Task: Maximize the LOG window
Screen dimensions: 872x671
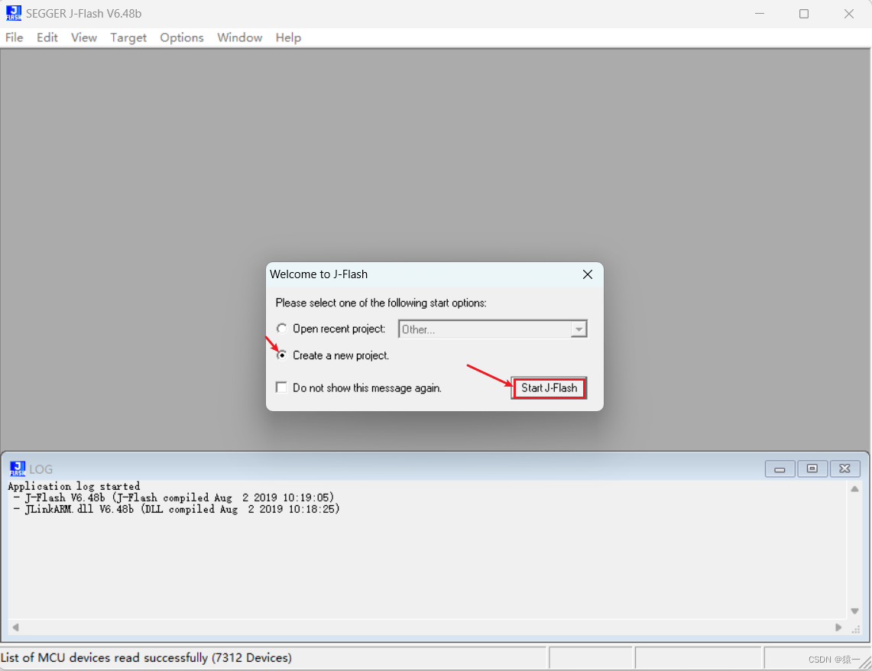Action: [x=812, y=468]
